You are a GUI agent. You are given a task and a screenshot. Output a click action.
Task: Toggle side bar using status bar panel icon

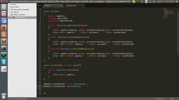(x=10, y=99)
